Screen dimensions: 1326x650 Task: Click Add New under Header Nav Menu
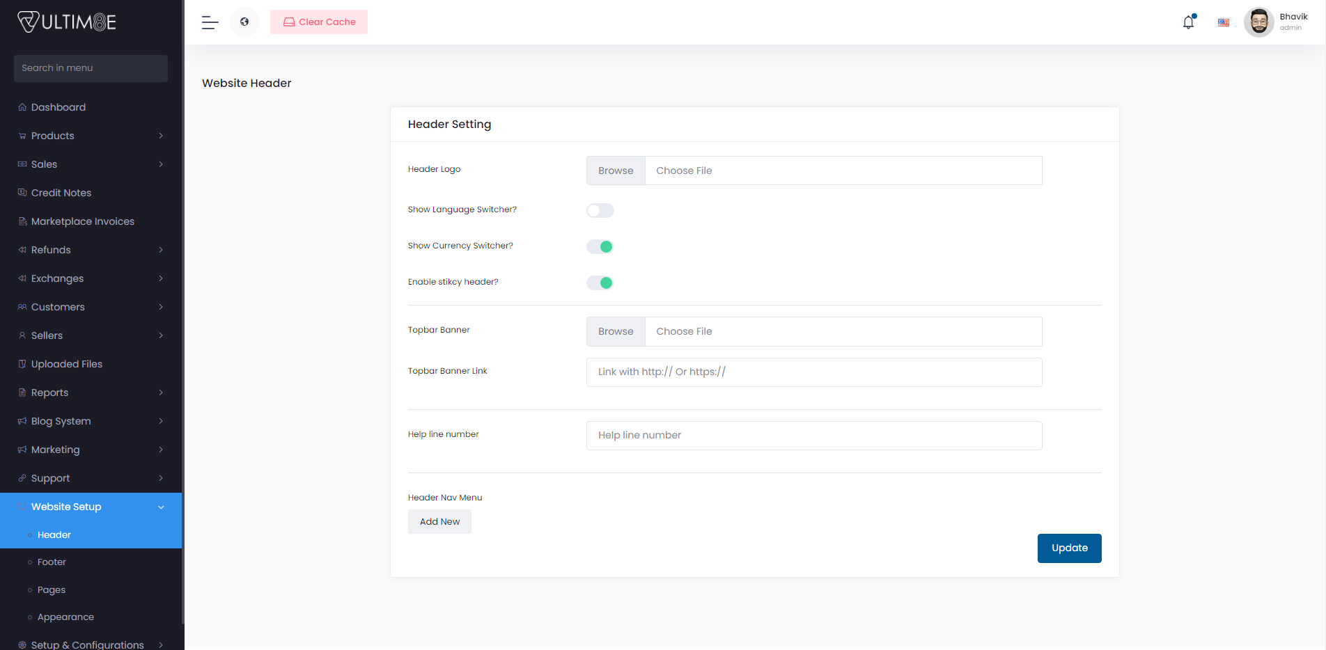click(439, 522)
